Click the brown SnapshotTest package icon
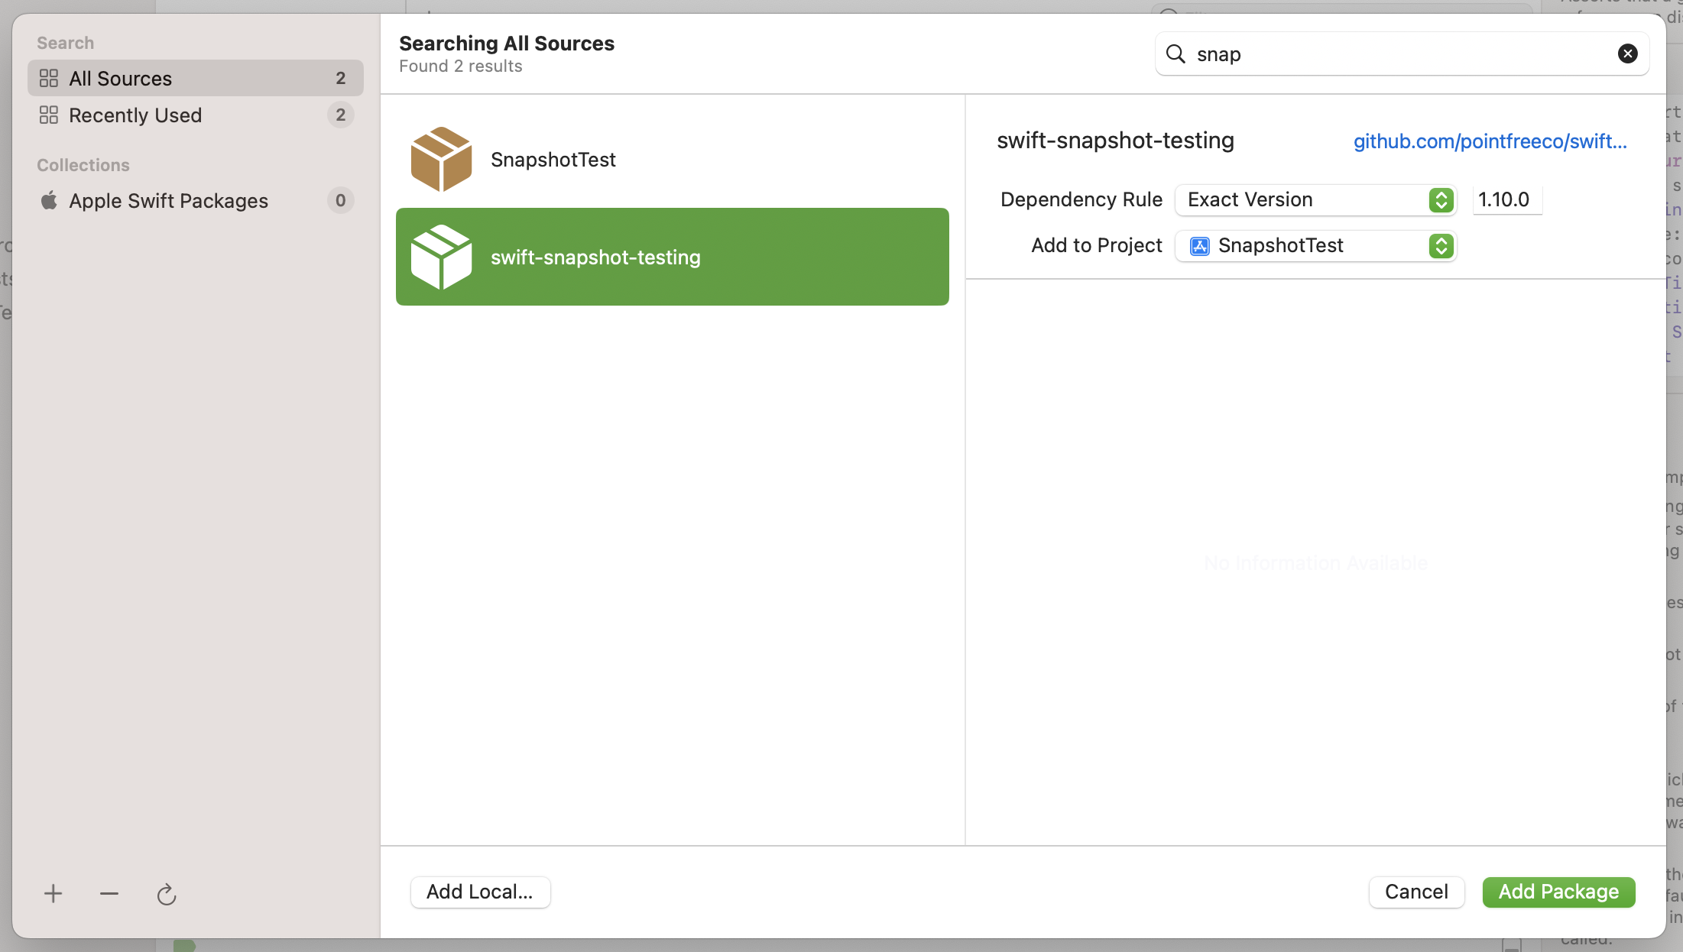1683x952 pixels. [441, 159]
